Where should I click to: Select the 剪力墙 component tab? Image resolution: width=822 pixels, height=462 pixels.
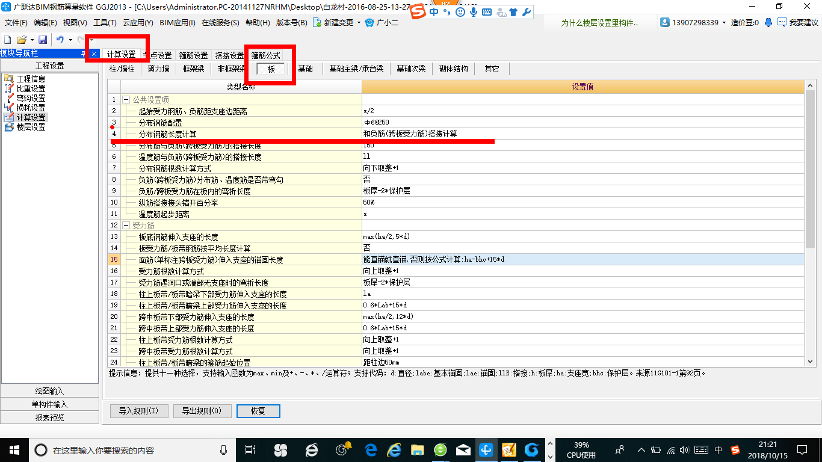point(158,69)
